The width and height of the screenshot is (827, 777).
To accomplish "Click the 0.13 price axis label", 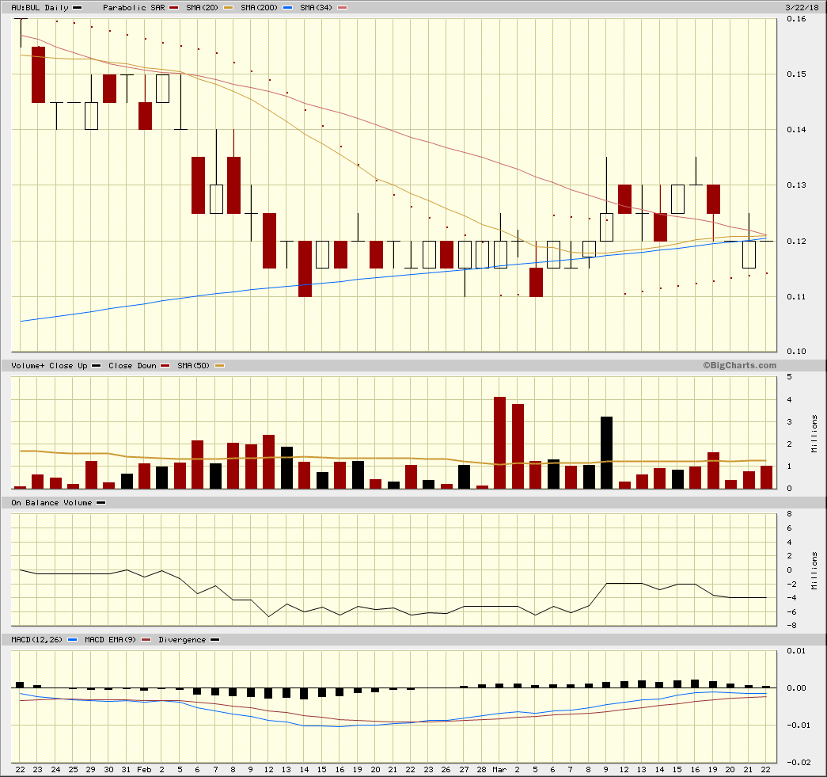I will click(796, 185).
